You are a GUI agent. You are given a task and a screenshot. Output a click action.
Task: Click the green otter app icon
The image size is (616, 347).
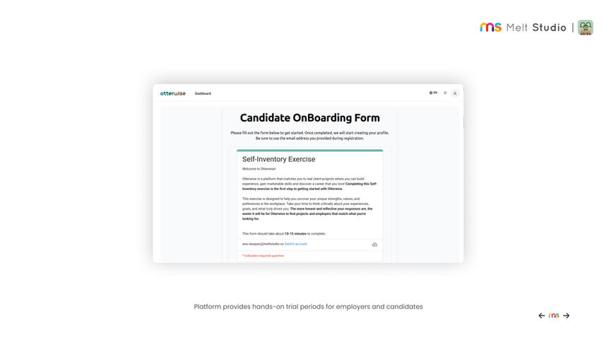(585, 28)
